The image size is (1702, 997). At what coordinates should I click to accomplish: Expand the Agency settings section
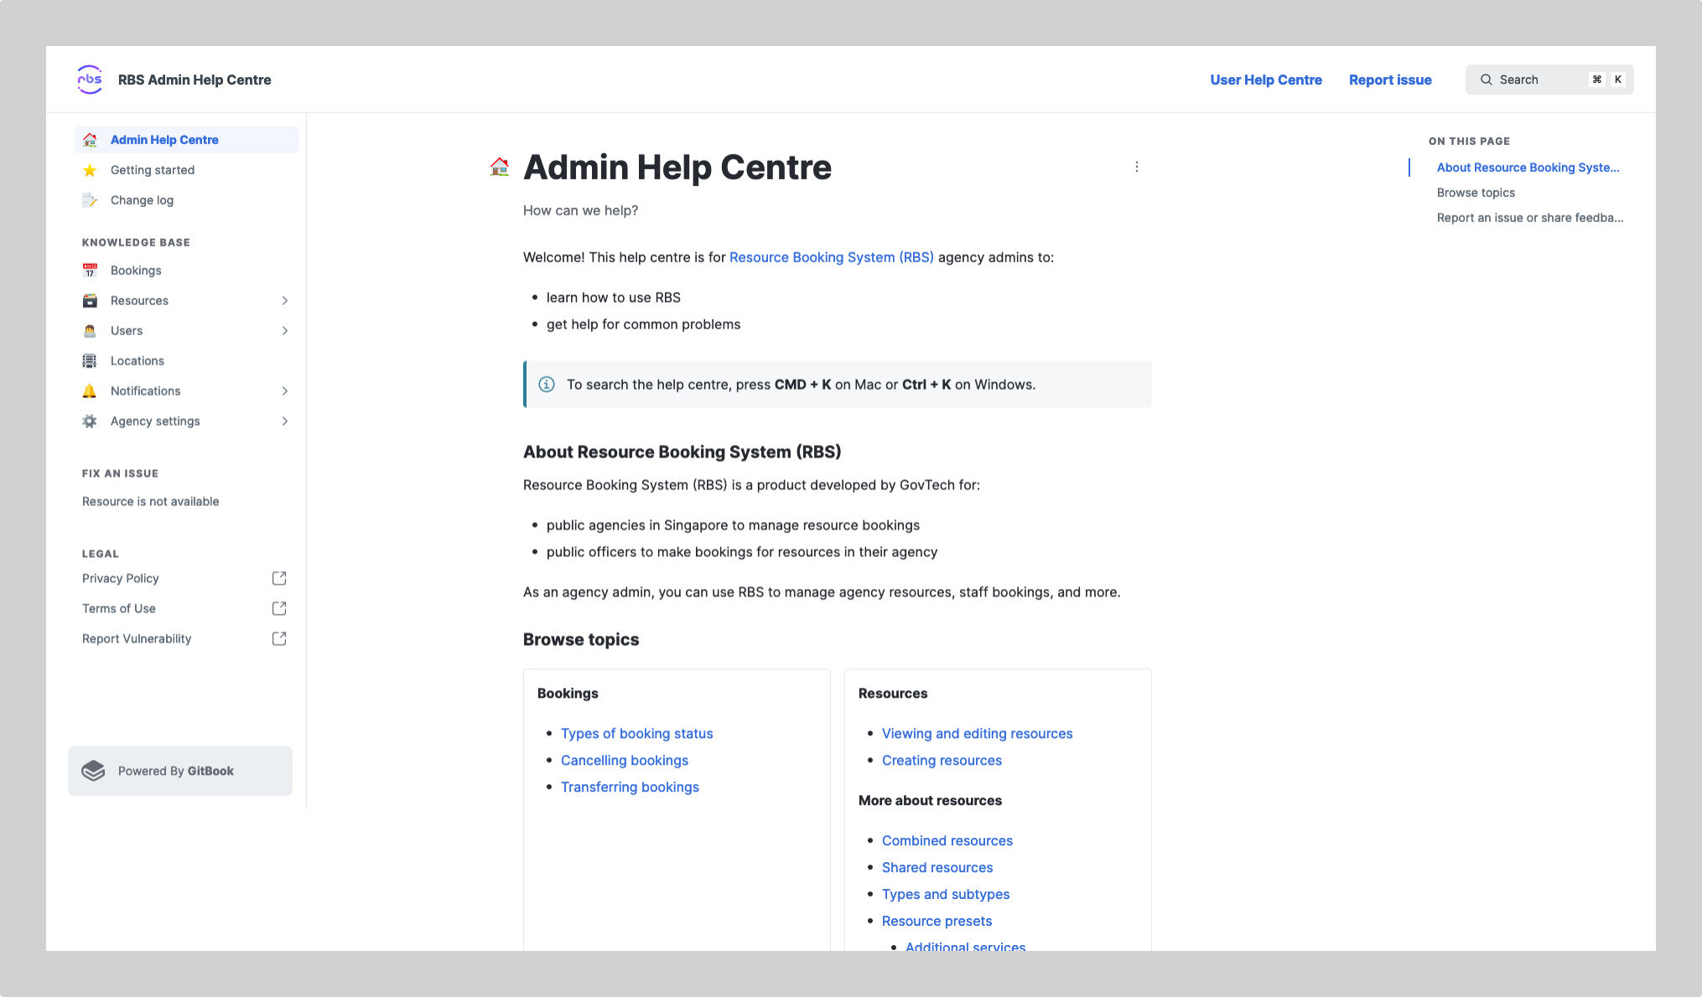[285, 421]
